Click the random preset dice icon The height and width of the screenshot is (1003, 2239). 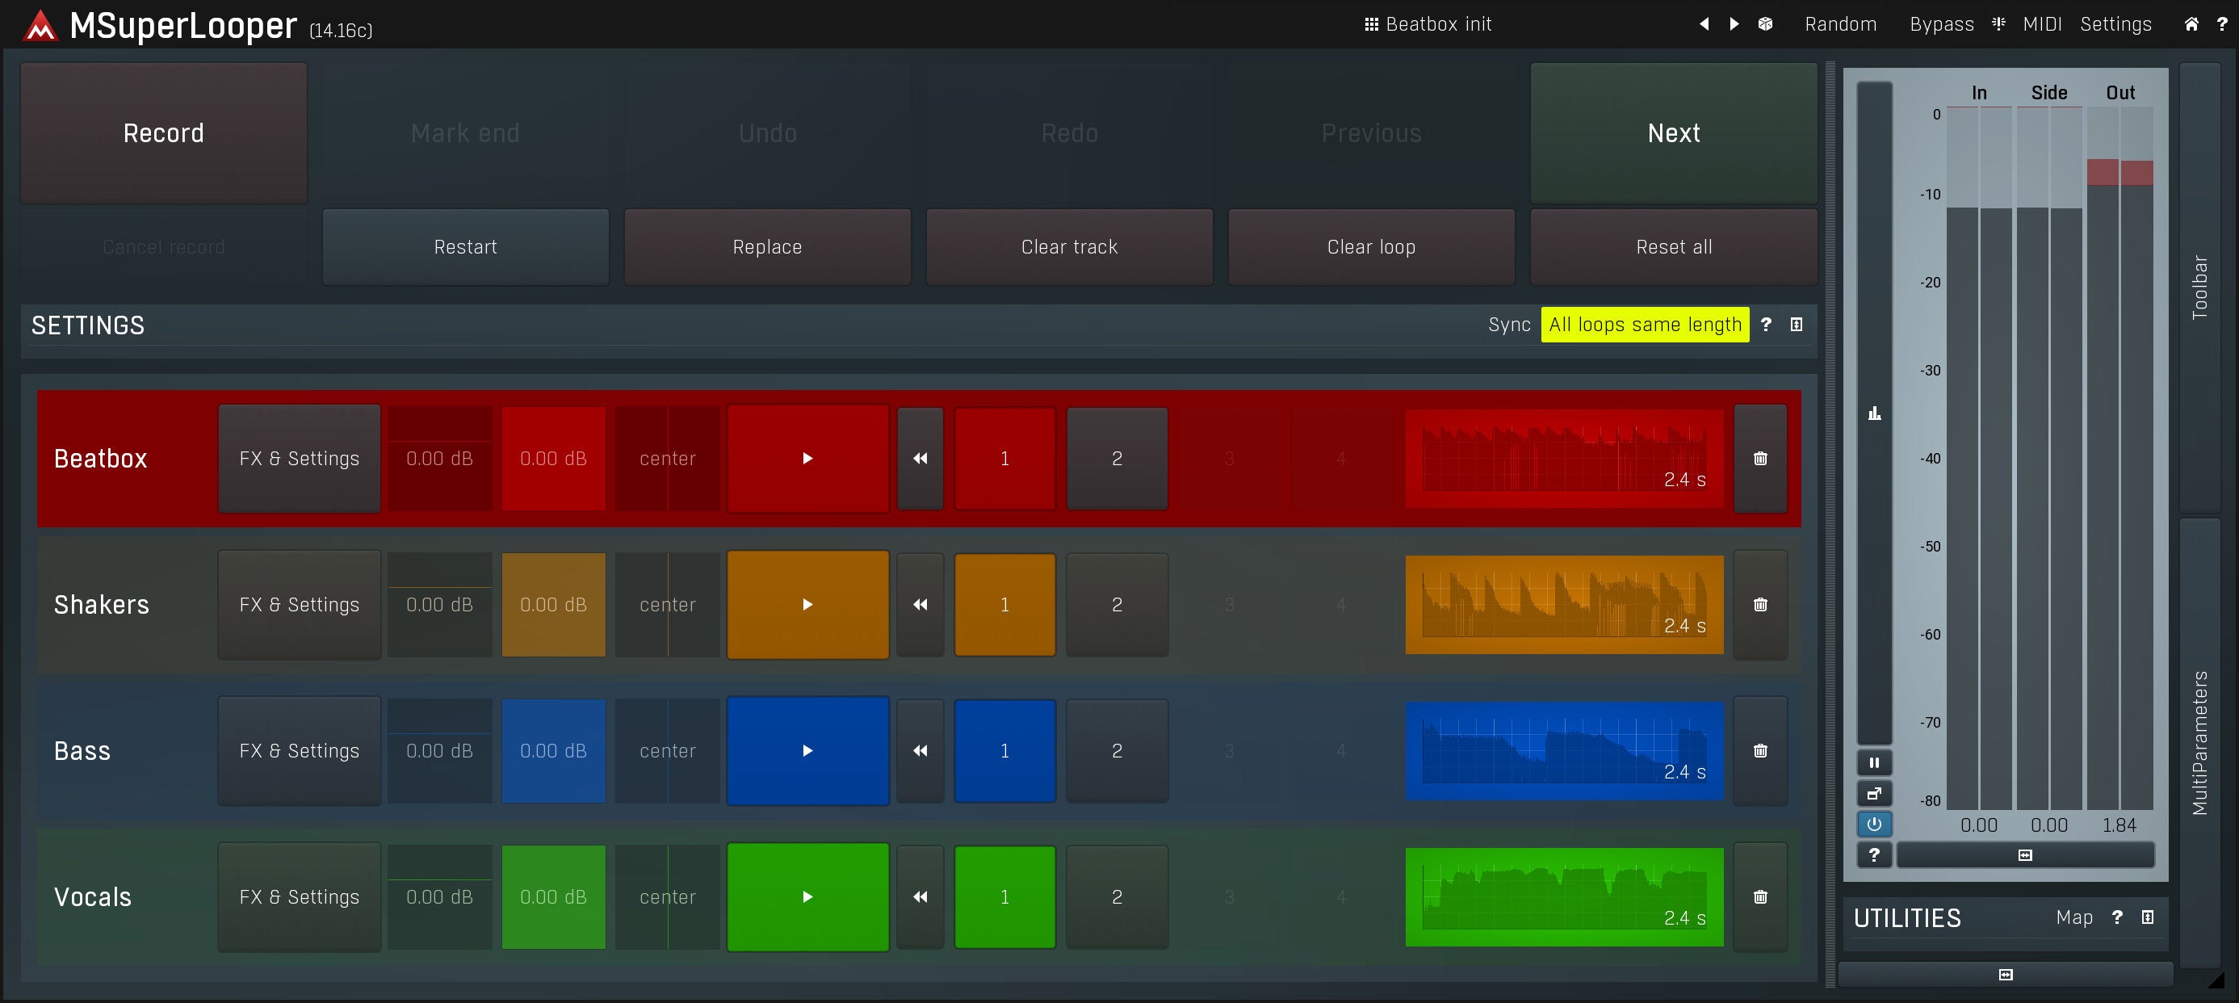1764,24
